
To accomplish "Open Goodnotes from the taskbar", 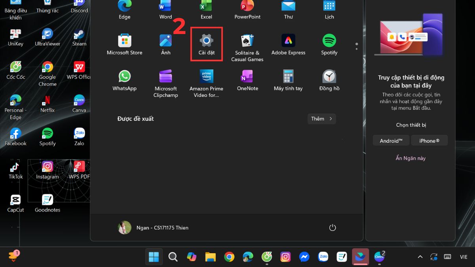I will 342,257.
